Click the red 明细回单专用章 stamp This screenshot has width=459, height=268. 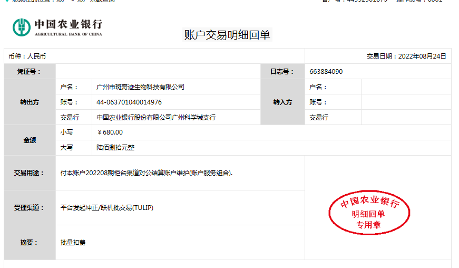coord(369,213)
